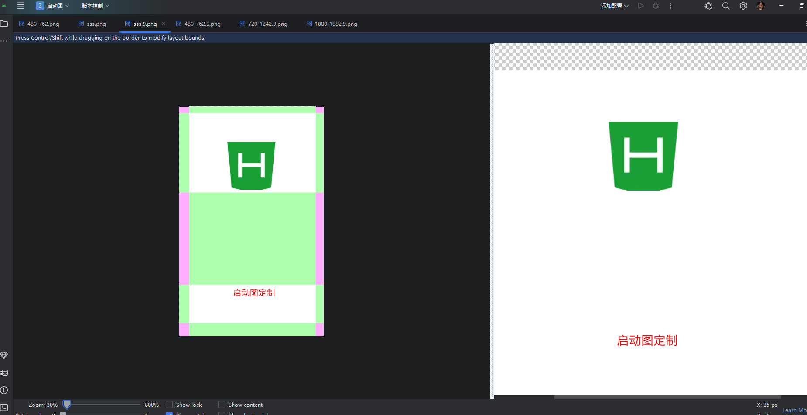Enable the Show lock checkbox
This screenshot has width=807, height=415.
(x=169, y=405)
